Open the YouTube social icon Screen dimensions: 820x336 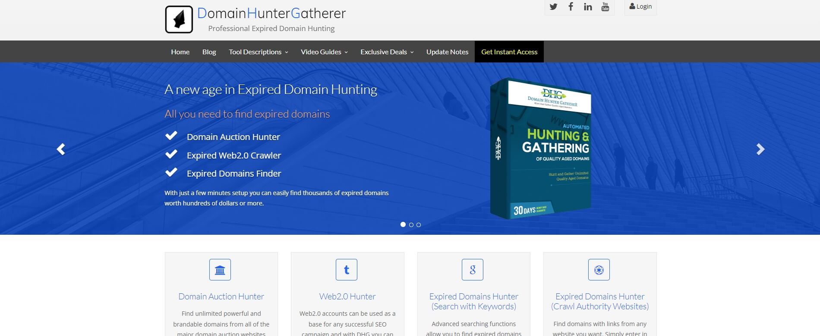(x=605, y=6)
